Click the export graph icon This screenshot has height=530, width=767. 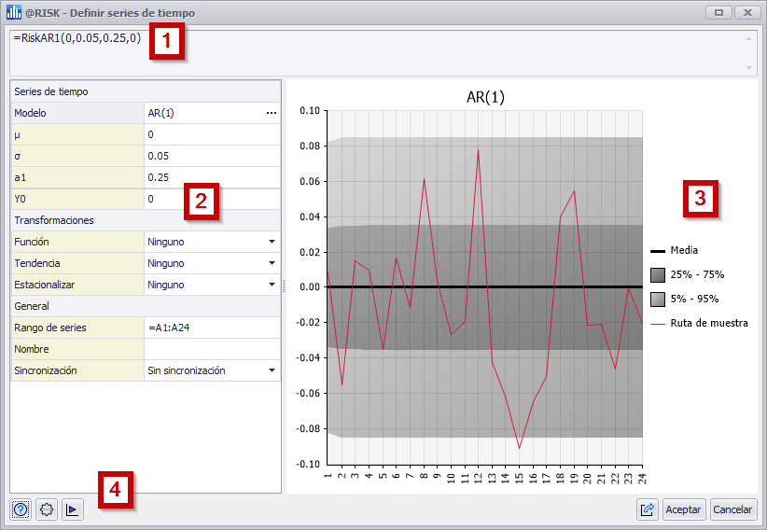(647, 509)
